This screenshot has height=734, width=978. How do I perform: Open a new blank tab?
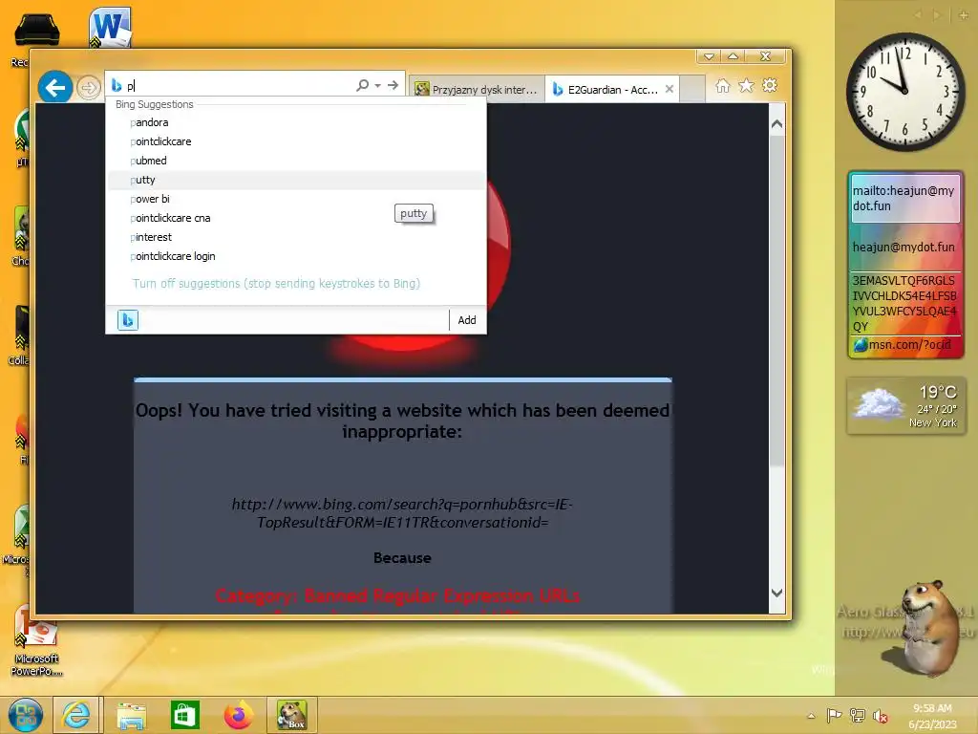tap(692, 89)
